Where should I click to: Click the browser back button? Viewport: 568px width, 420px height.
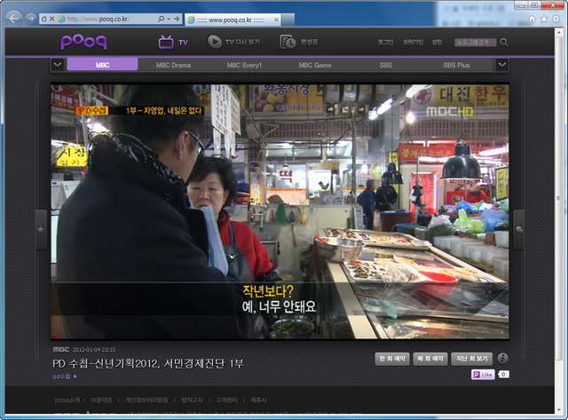(14, 19)
